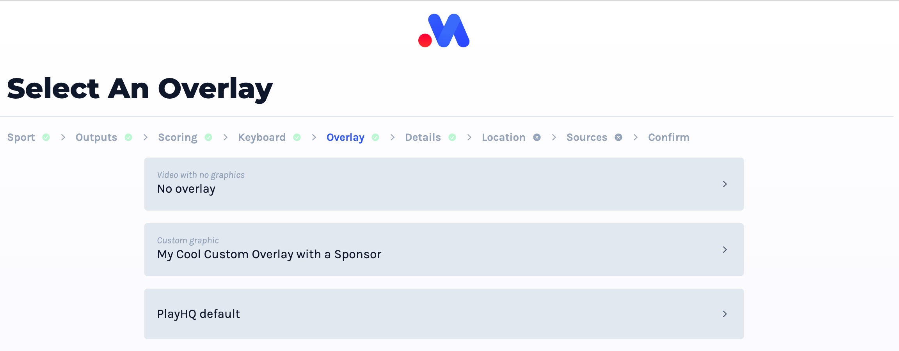
Task: Click green checkmark next to Sport
Action: [46, 137]
